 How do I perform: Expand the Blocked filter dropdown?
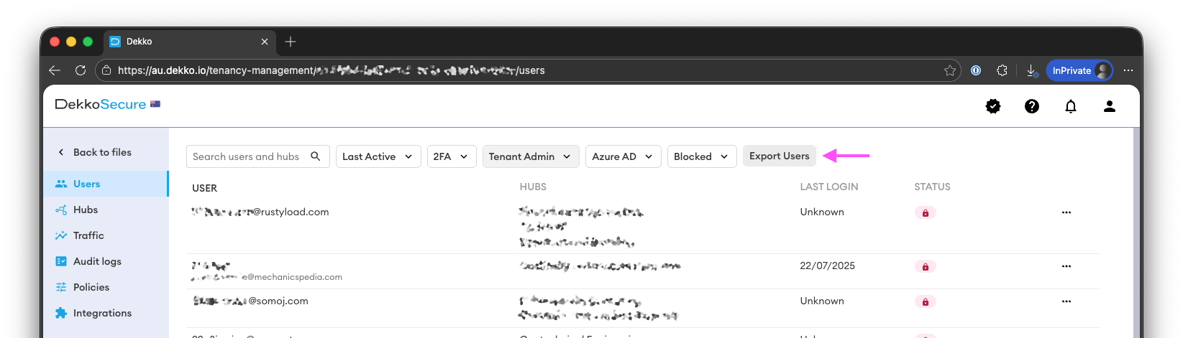702,156
